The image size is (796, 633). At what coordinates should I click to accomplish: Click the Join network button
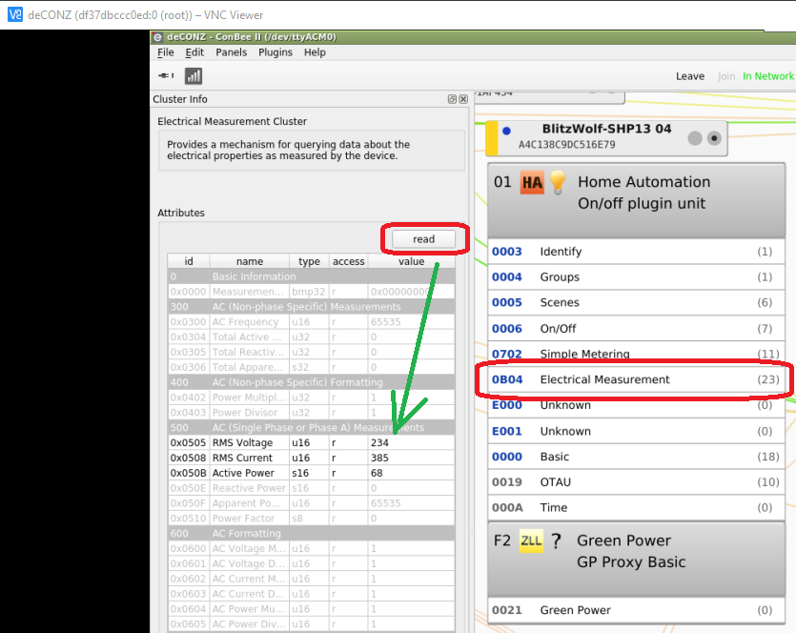tap(726, 76)
